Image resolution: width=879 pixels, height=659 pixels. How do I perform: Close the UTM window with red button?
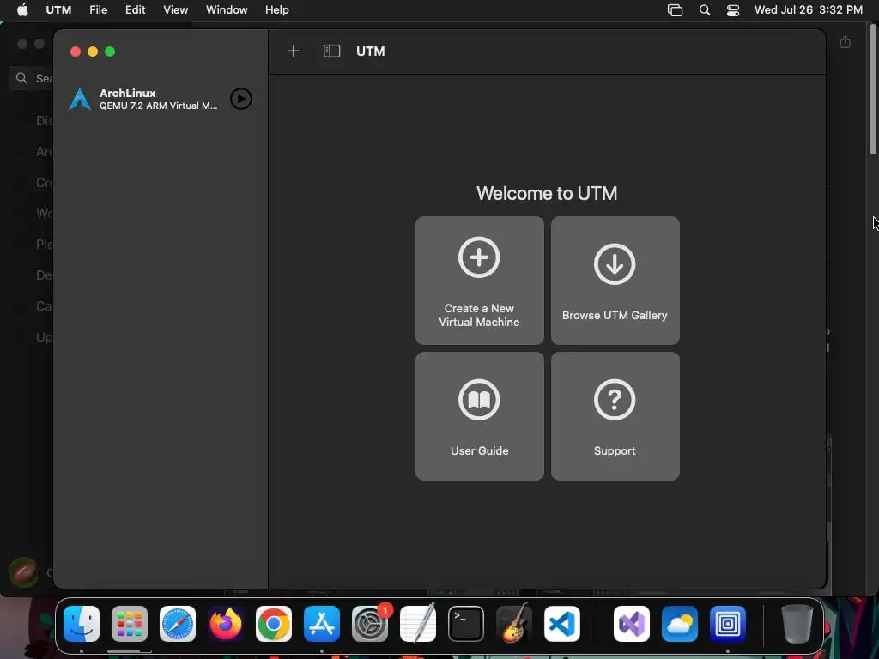click(x=76, y=51)
